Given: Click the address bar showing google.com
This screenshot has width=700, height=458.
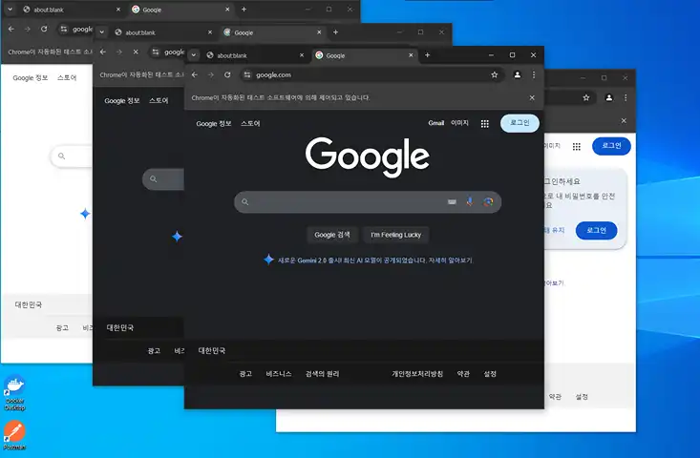Looking at the screenshot, I should (x=371, y=75).
